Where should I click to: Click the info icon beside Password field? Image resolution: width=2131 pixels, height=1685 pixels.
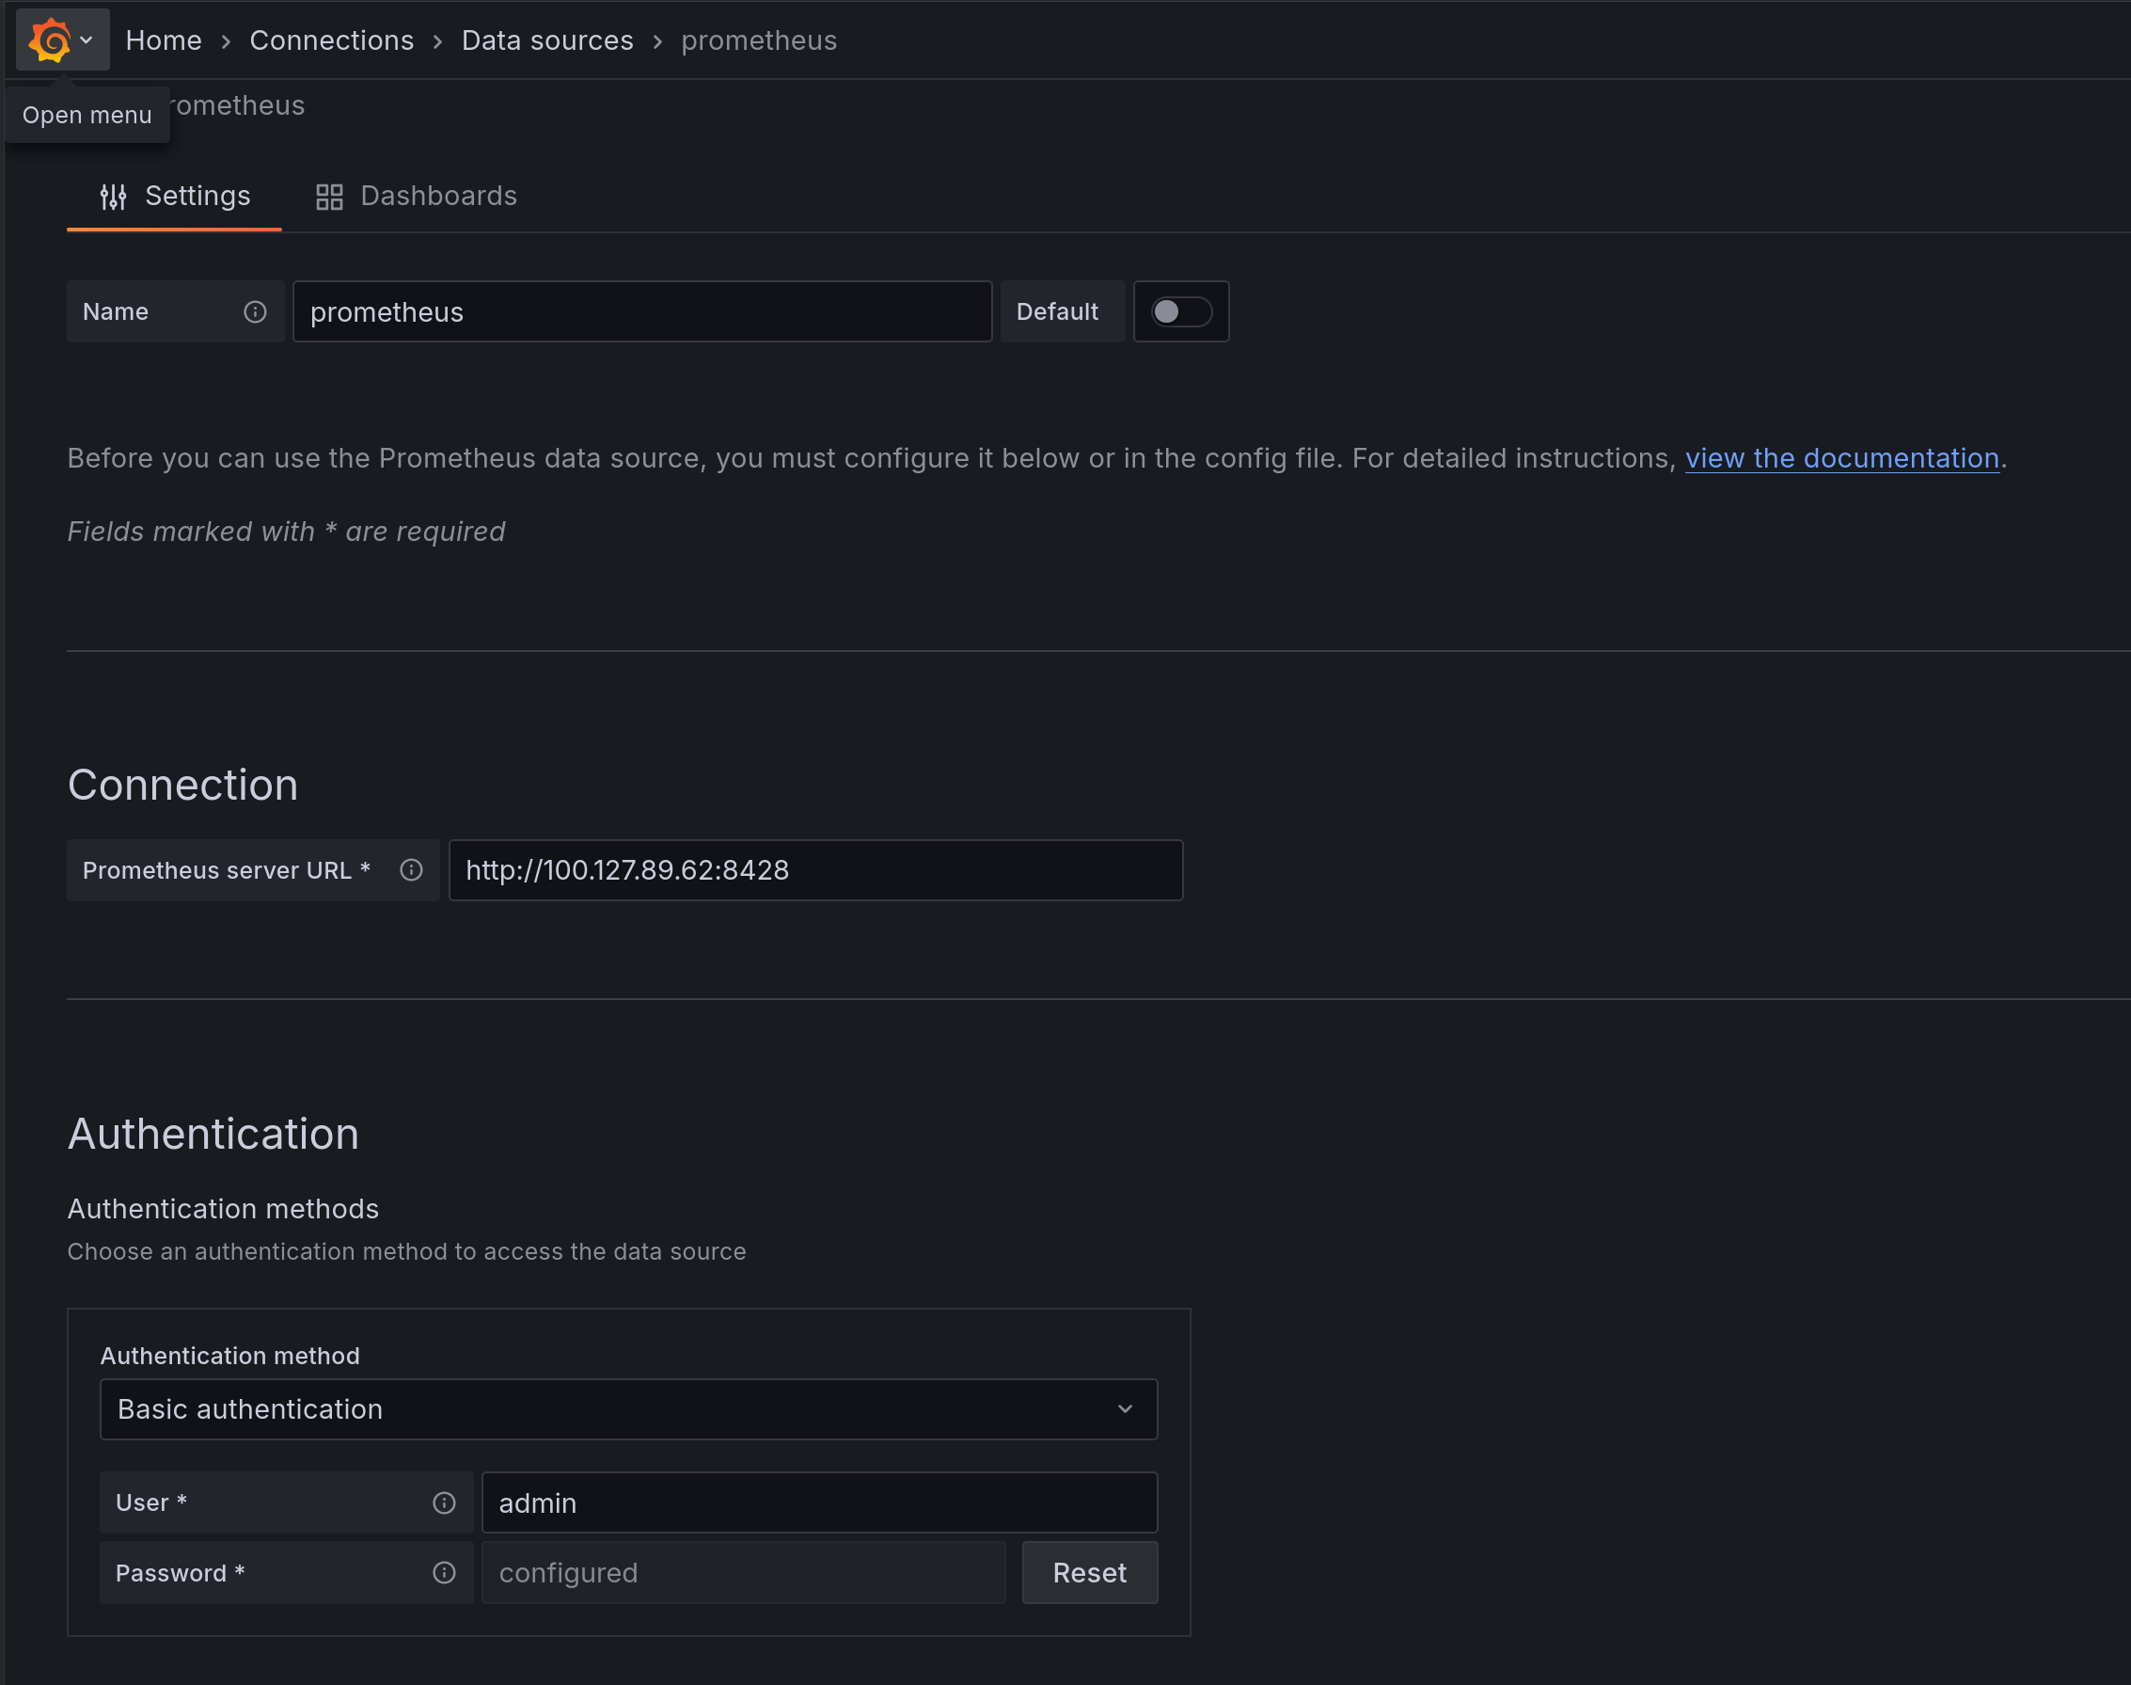(x=444, y=1572)
